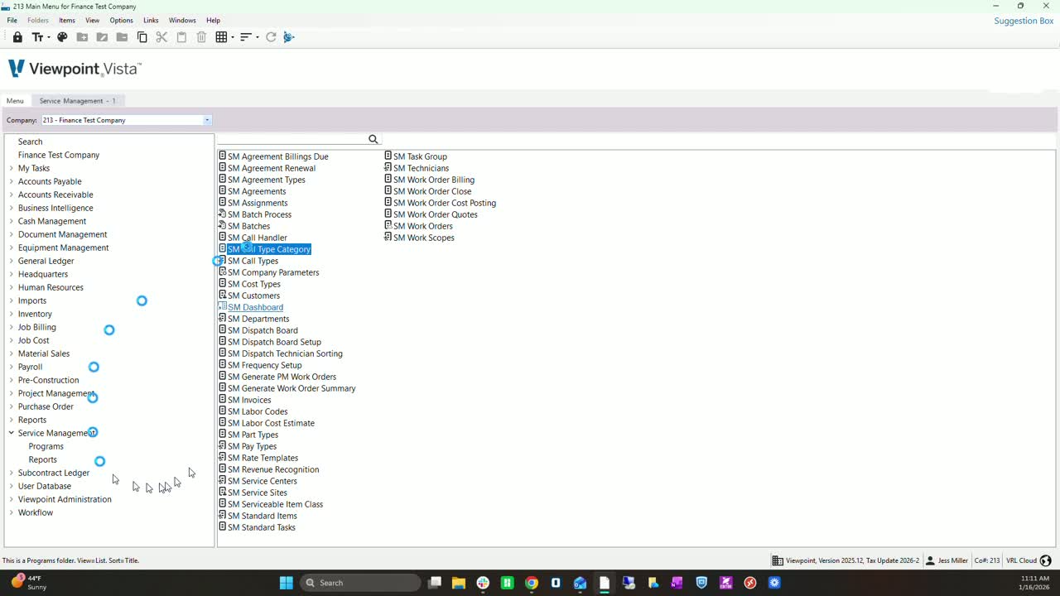Open Task View from taskbar
Screen dimensions: 1060x596
435,583
